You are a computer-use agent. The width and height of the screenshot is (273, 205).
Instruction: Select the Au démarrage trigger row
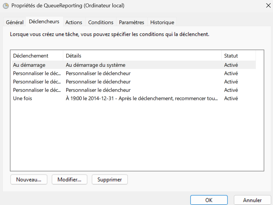point(29,65)
